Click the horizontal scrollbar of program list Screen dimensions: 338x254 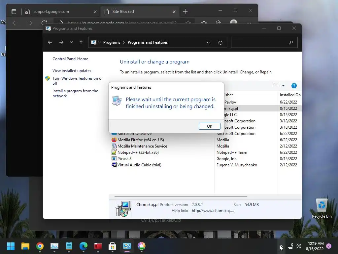(181, 197)
